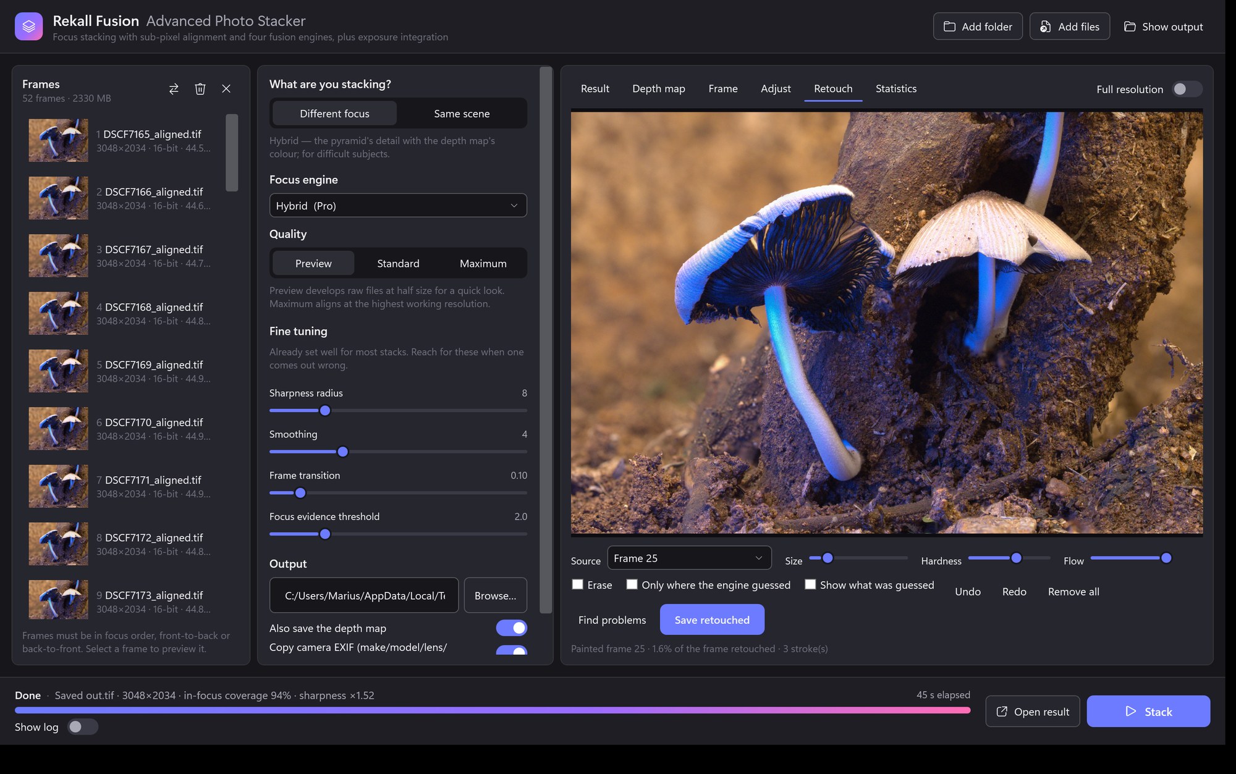
Task: Click the output path input field
Action: (364, 595)
